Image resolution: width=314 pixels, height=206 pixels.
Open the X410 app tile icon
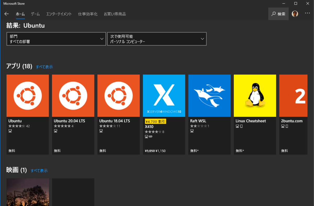click(164, 96)
